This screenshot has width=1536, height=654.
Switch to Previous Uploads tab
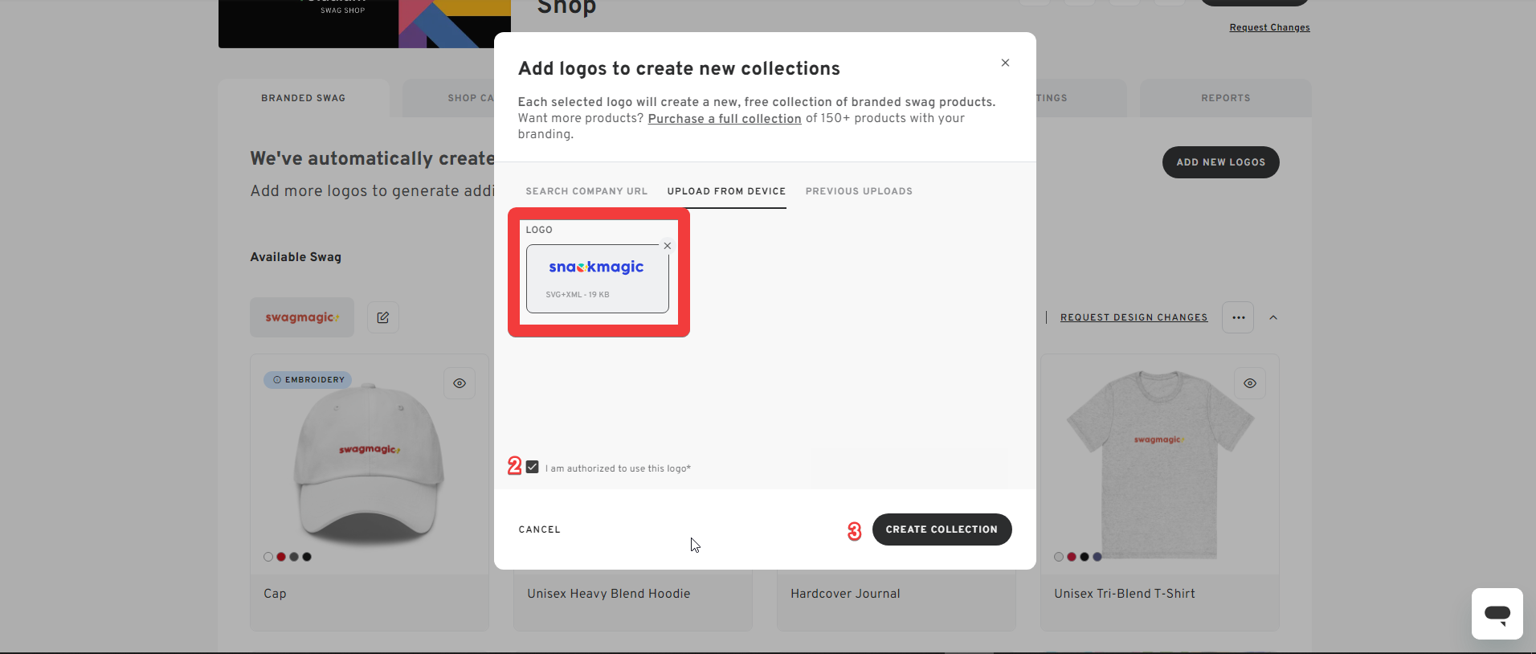click(x=859, y=191)
